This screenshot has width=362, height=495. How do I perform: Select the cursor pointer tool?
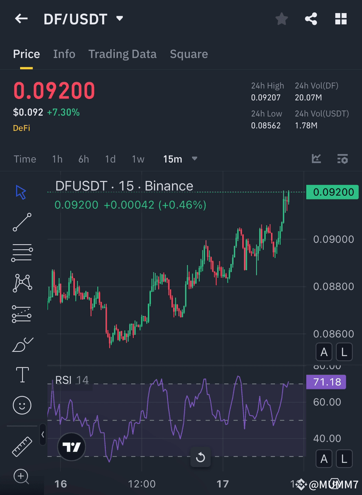pyautogui.click(x=21, y=192)
